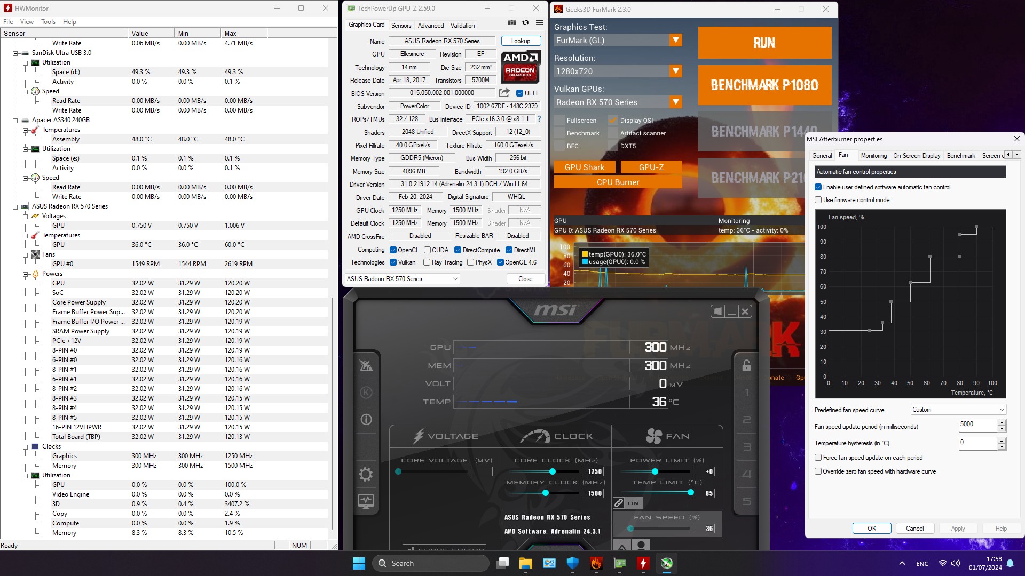The width and height of the screenshot is (1025, 576).
Task: Click the HWMonitor lightning icon in taskbar
Action: pyautogui.click(x=643, y=563)
